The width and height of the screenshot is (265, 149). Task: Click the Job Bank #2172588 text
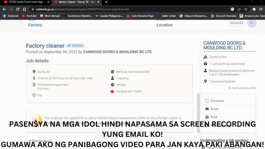tap(128, 91)
